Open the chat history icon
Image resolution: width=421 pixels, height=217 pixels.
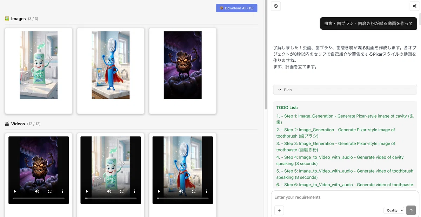pos(276,6)
